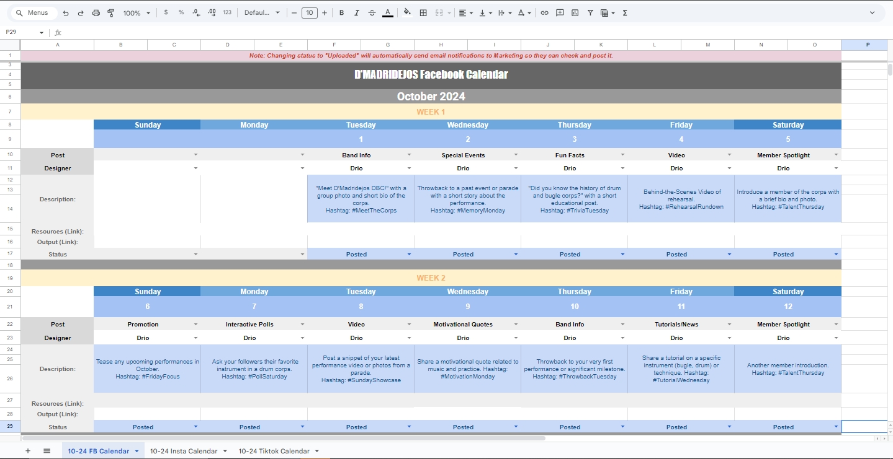The height and width of the screenshot is (459, 893).
Task: Select row 29 header
Action: tap(10, 427)
